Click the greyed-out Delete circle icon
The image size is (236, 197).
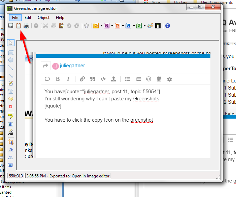[36, 26]
